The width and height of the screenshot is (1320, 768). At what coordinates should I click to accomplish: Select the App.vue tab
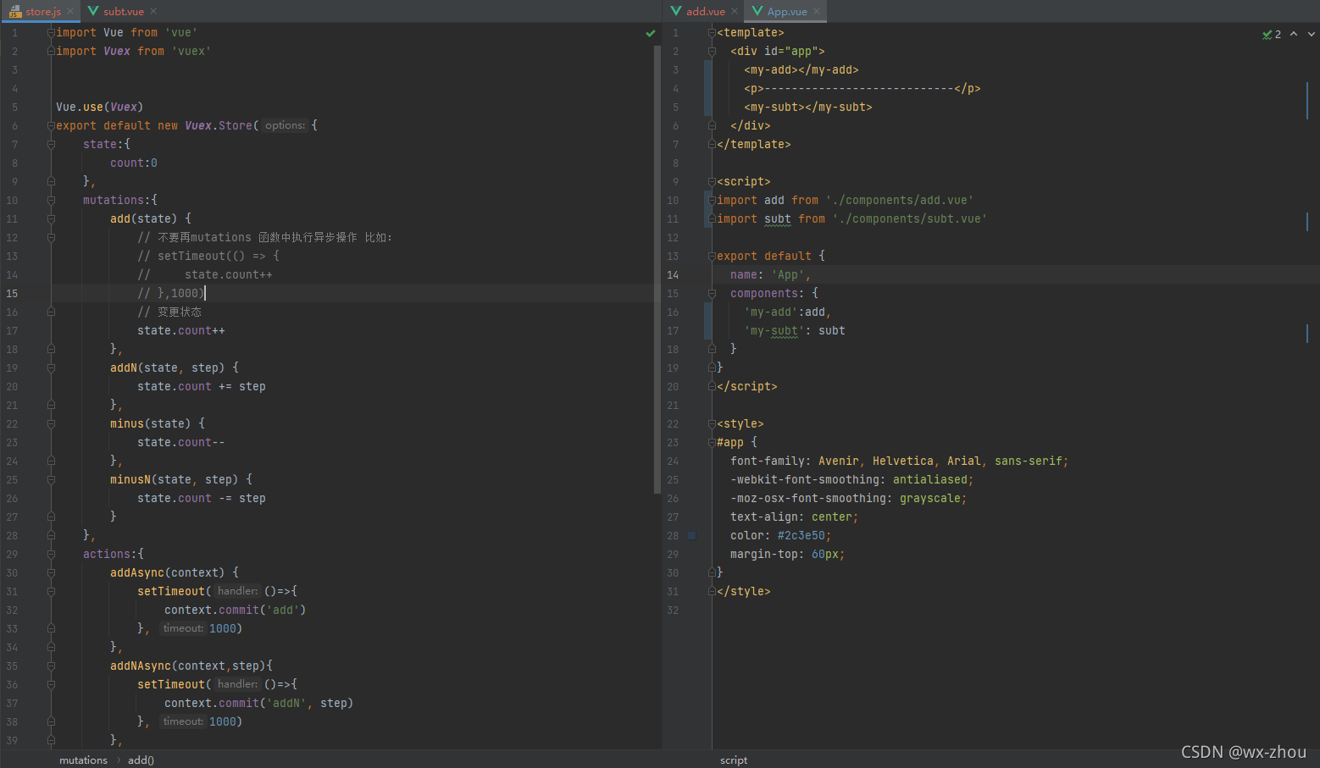click(786, 11)
